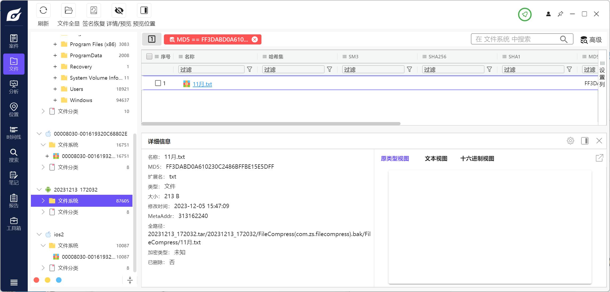Open the 工具箱 toolbox sidebar section

click(14, 224)
